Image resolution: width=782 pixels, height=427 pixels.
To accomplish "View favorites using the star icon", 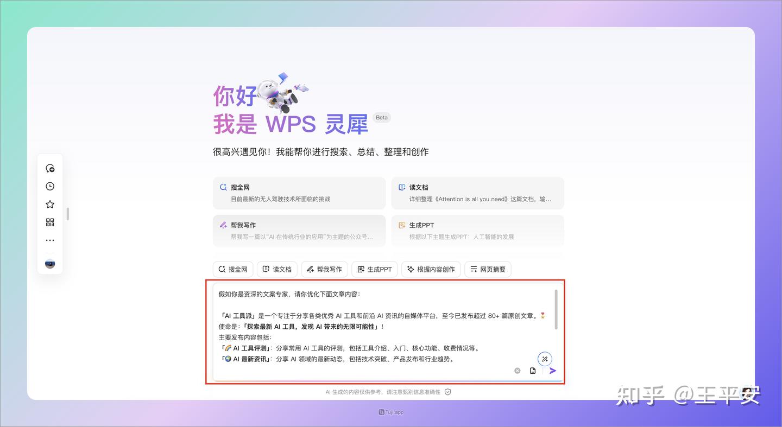I will pyautogui.click(x=50, y=204).
